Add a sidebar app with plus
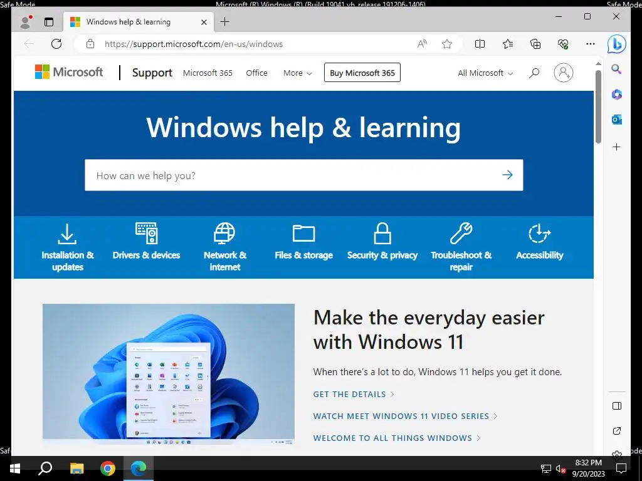The width and height of the screenshot is (642, 481). [x=617, y=147]
